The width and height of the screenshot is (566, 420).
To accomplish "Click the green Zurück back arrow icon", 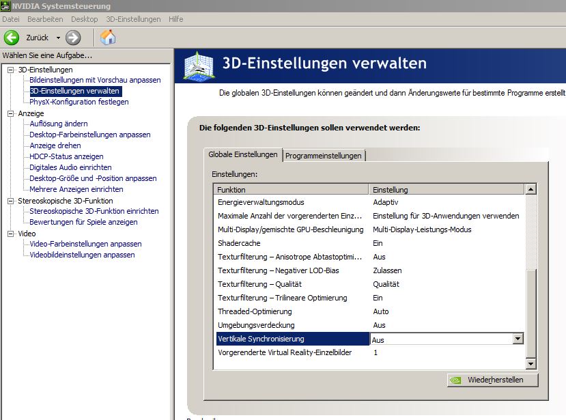I will [11, 38].
